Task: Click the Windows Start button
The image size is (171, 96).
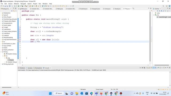Action: (x=50, y=93)
